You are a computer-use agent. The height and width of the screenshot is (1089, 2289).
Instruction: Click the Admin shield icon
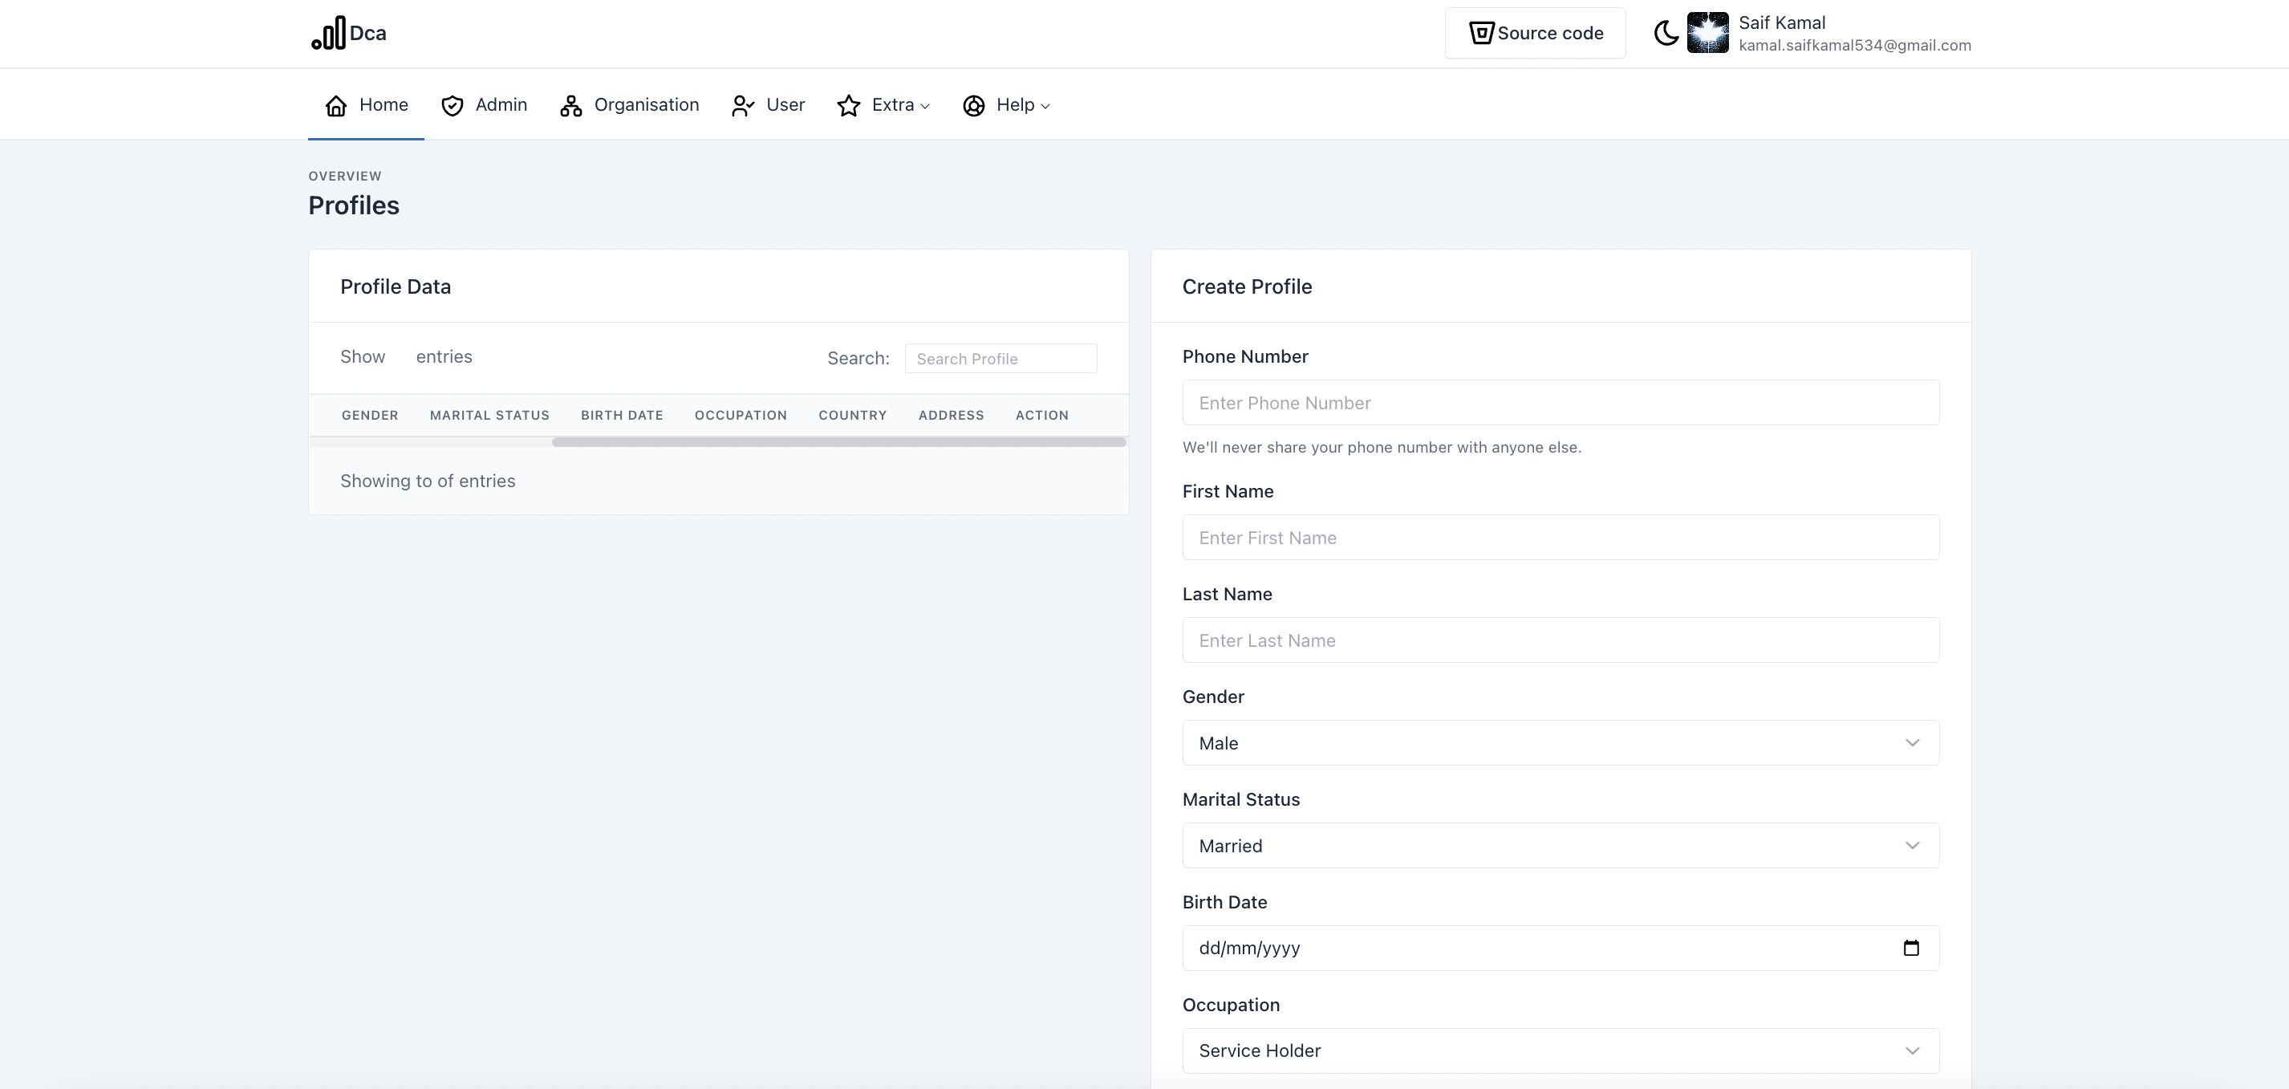point(453,106)
